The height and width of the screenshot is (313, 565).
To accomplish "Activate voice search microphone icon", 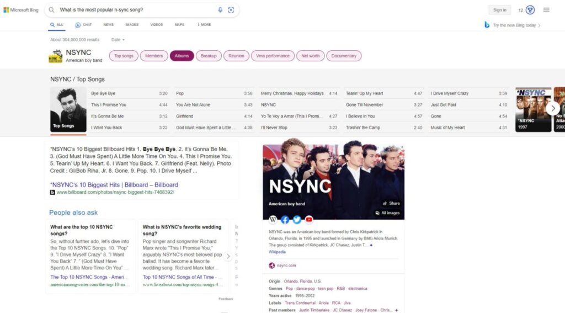I will [220, 10].
